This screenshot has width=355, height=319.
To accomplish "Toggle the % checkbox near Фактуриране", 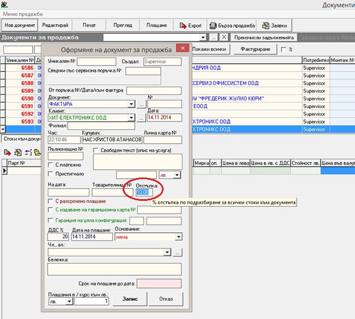I will (x=283, y=49).
